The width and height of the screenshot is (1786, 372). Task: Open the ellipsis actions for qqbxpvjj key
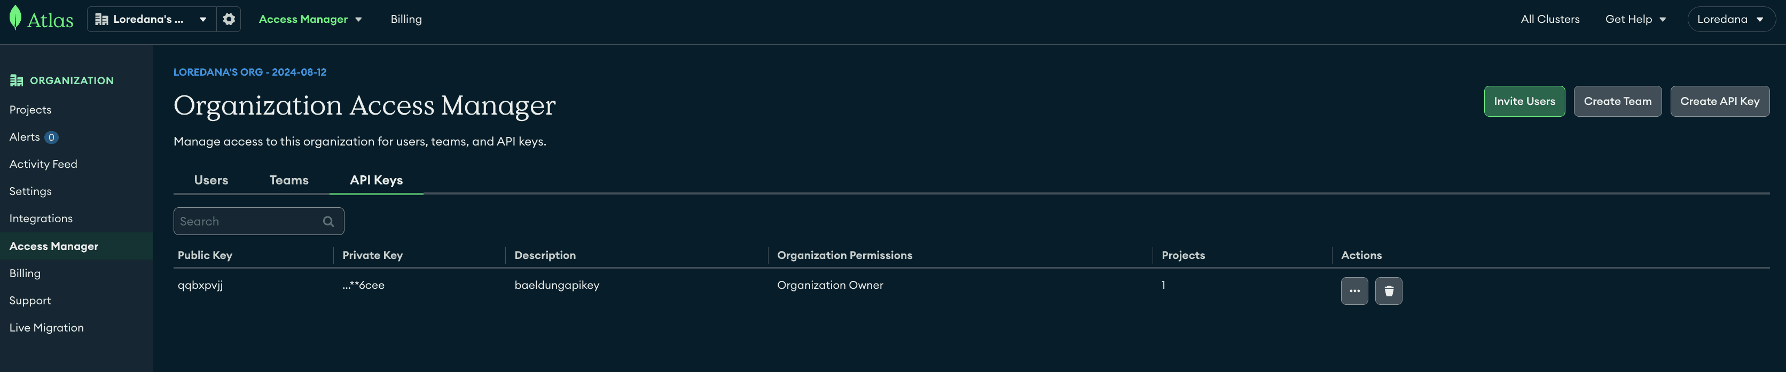click(x=1354, y=291)
